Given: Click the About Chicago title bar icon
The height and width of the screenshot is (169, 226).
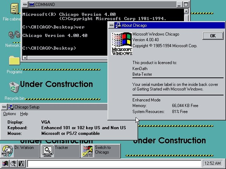Looking at the screenshot, I should [x=118, y=25].
